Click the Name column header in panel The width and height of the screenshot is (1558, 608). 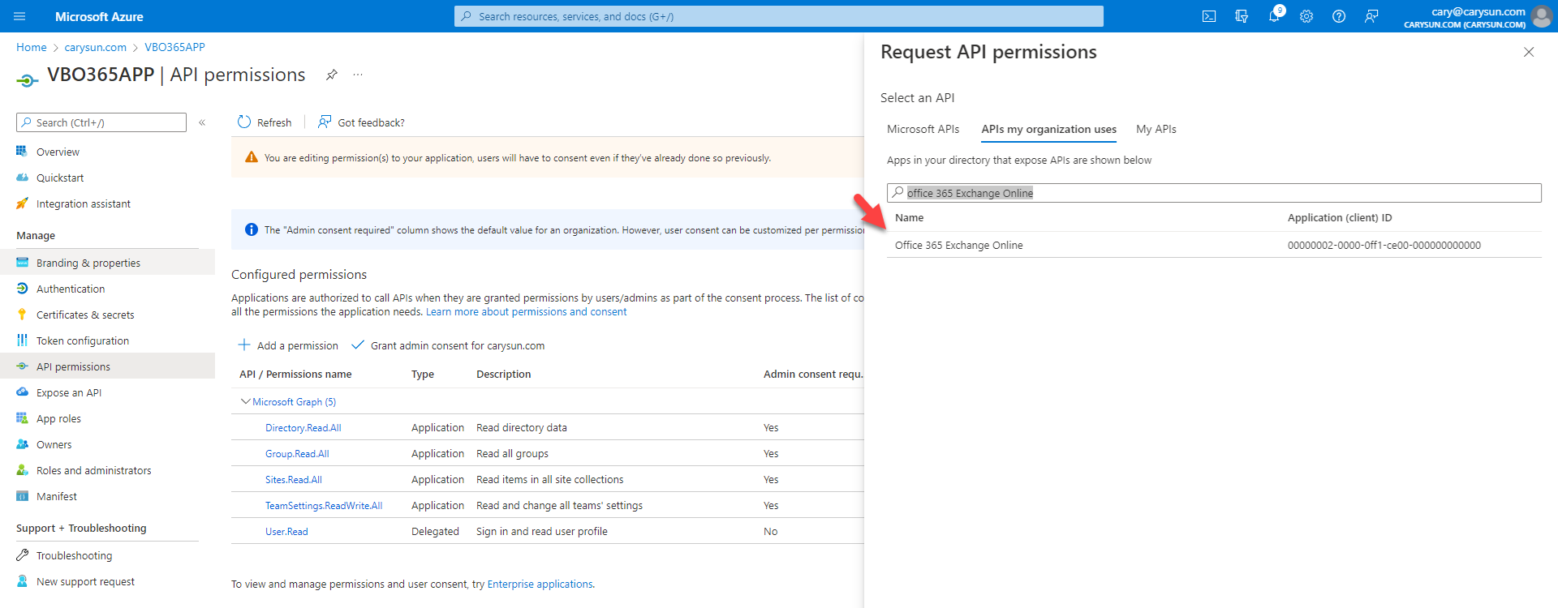(910, 217)
